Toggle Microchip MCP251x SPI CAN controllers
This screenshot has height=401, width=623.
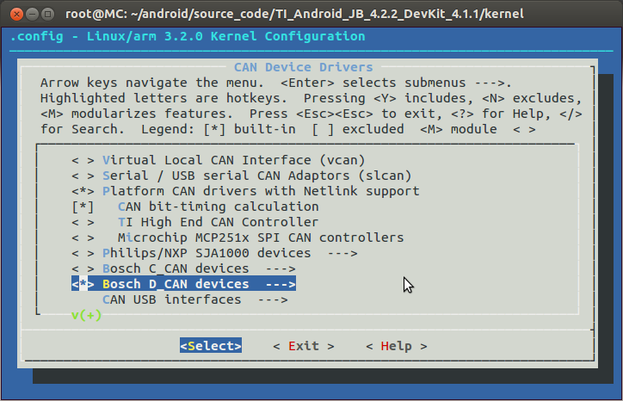[x=83, y=238]
